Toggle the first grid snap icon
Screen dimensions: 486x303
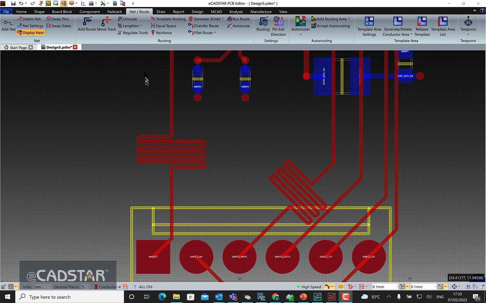tap(402, 287)
